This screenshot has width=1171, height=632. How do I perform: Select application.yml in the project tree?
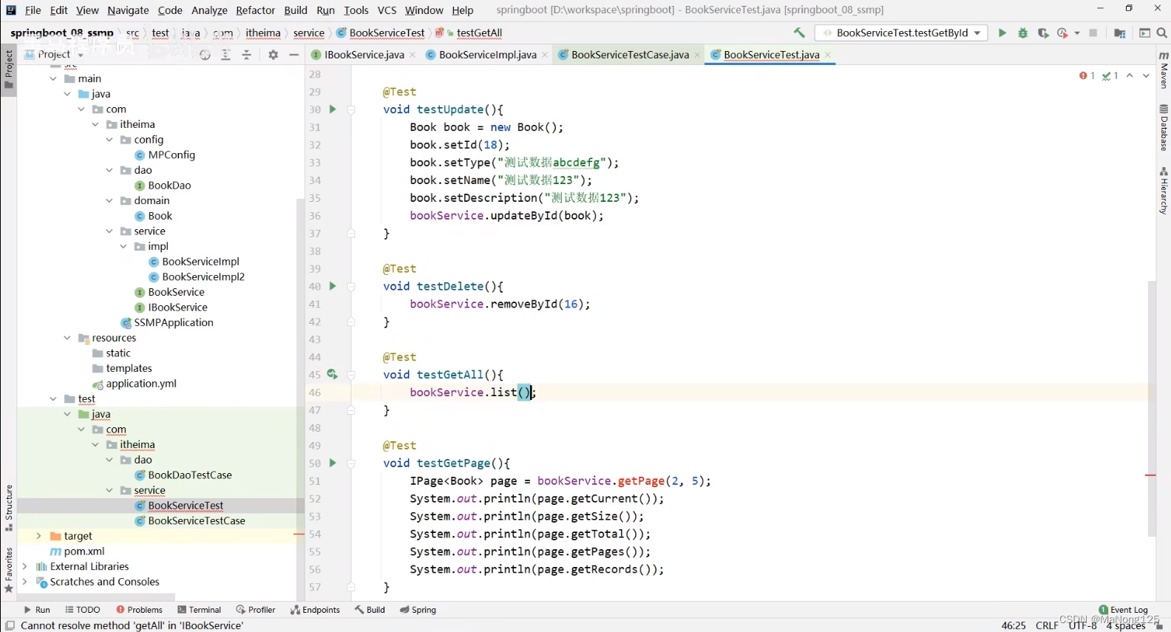[x=141, y=384]
